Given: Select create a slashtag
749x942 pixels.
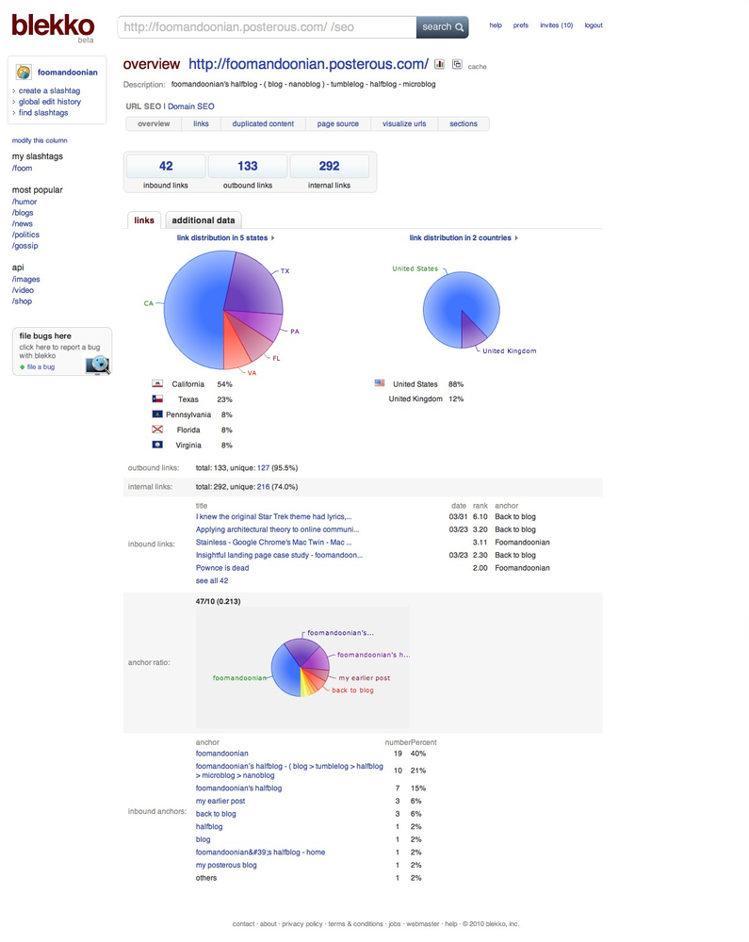Looking at the screenshot, I should point(49,90).
